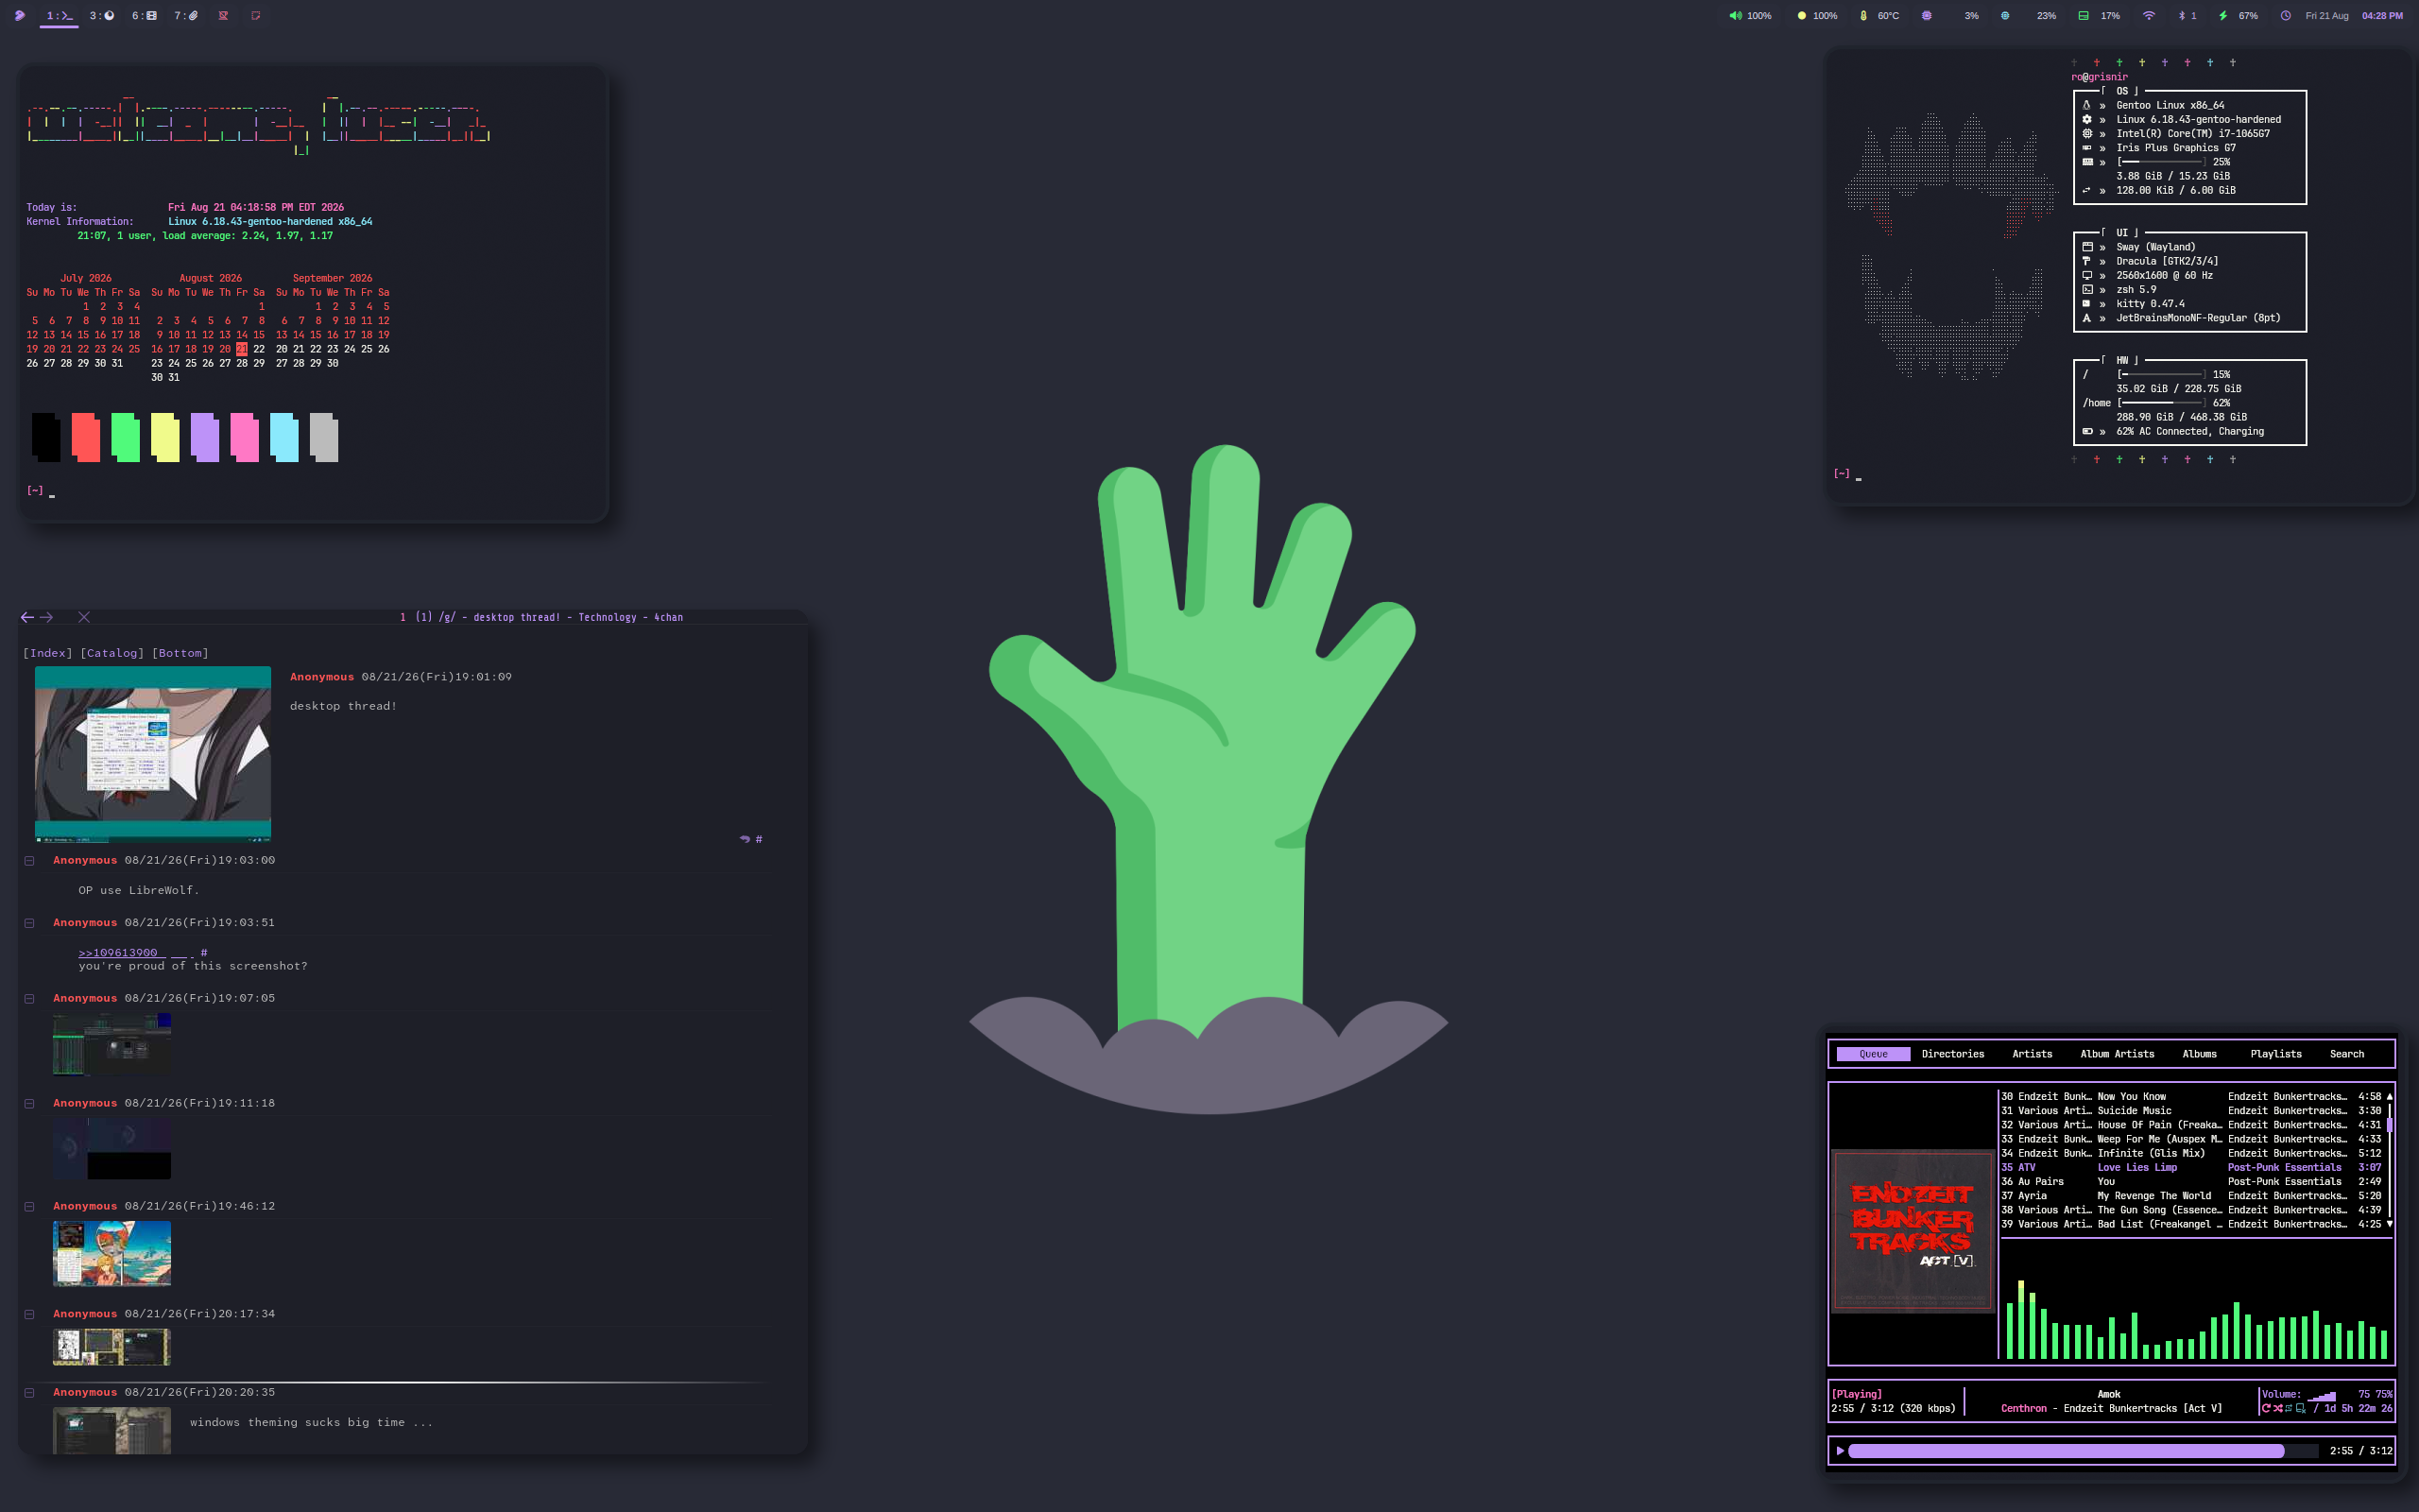
Task: Select queue track 30 Now You Know
Action: (x=2191, y=1097)
